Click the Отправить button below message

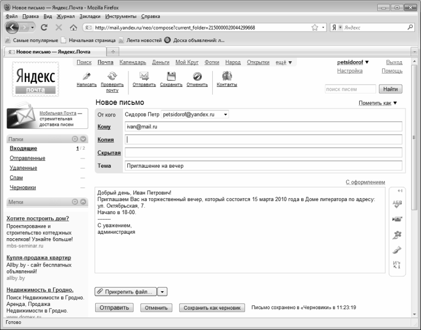click(114, 308)
